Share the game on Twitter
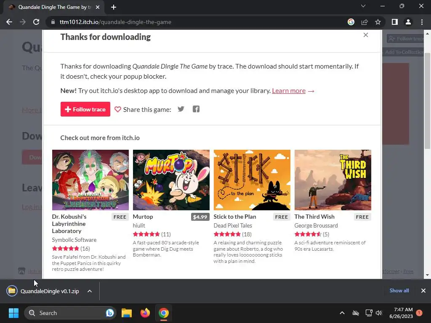This screenshot has height=323, width=431. coord(181,109)
